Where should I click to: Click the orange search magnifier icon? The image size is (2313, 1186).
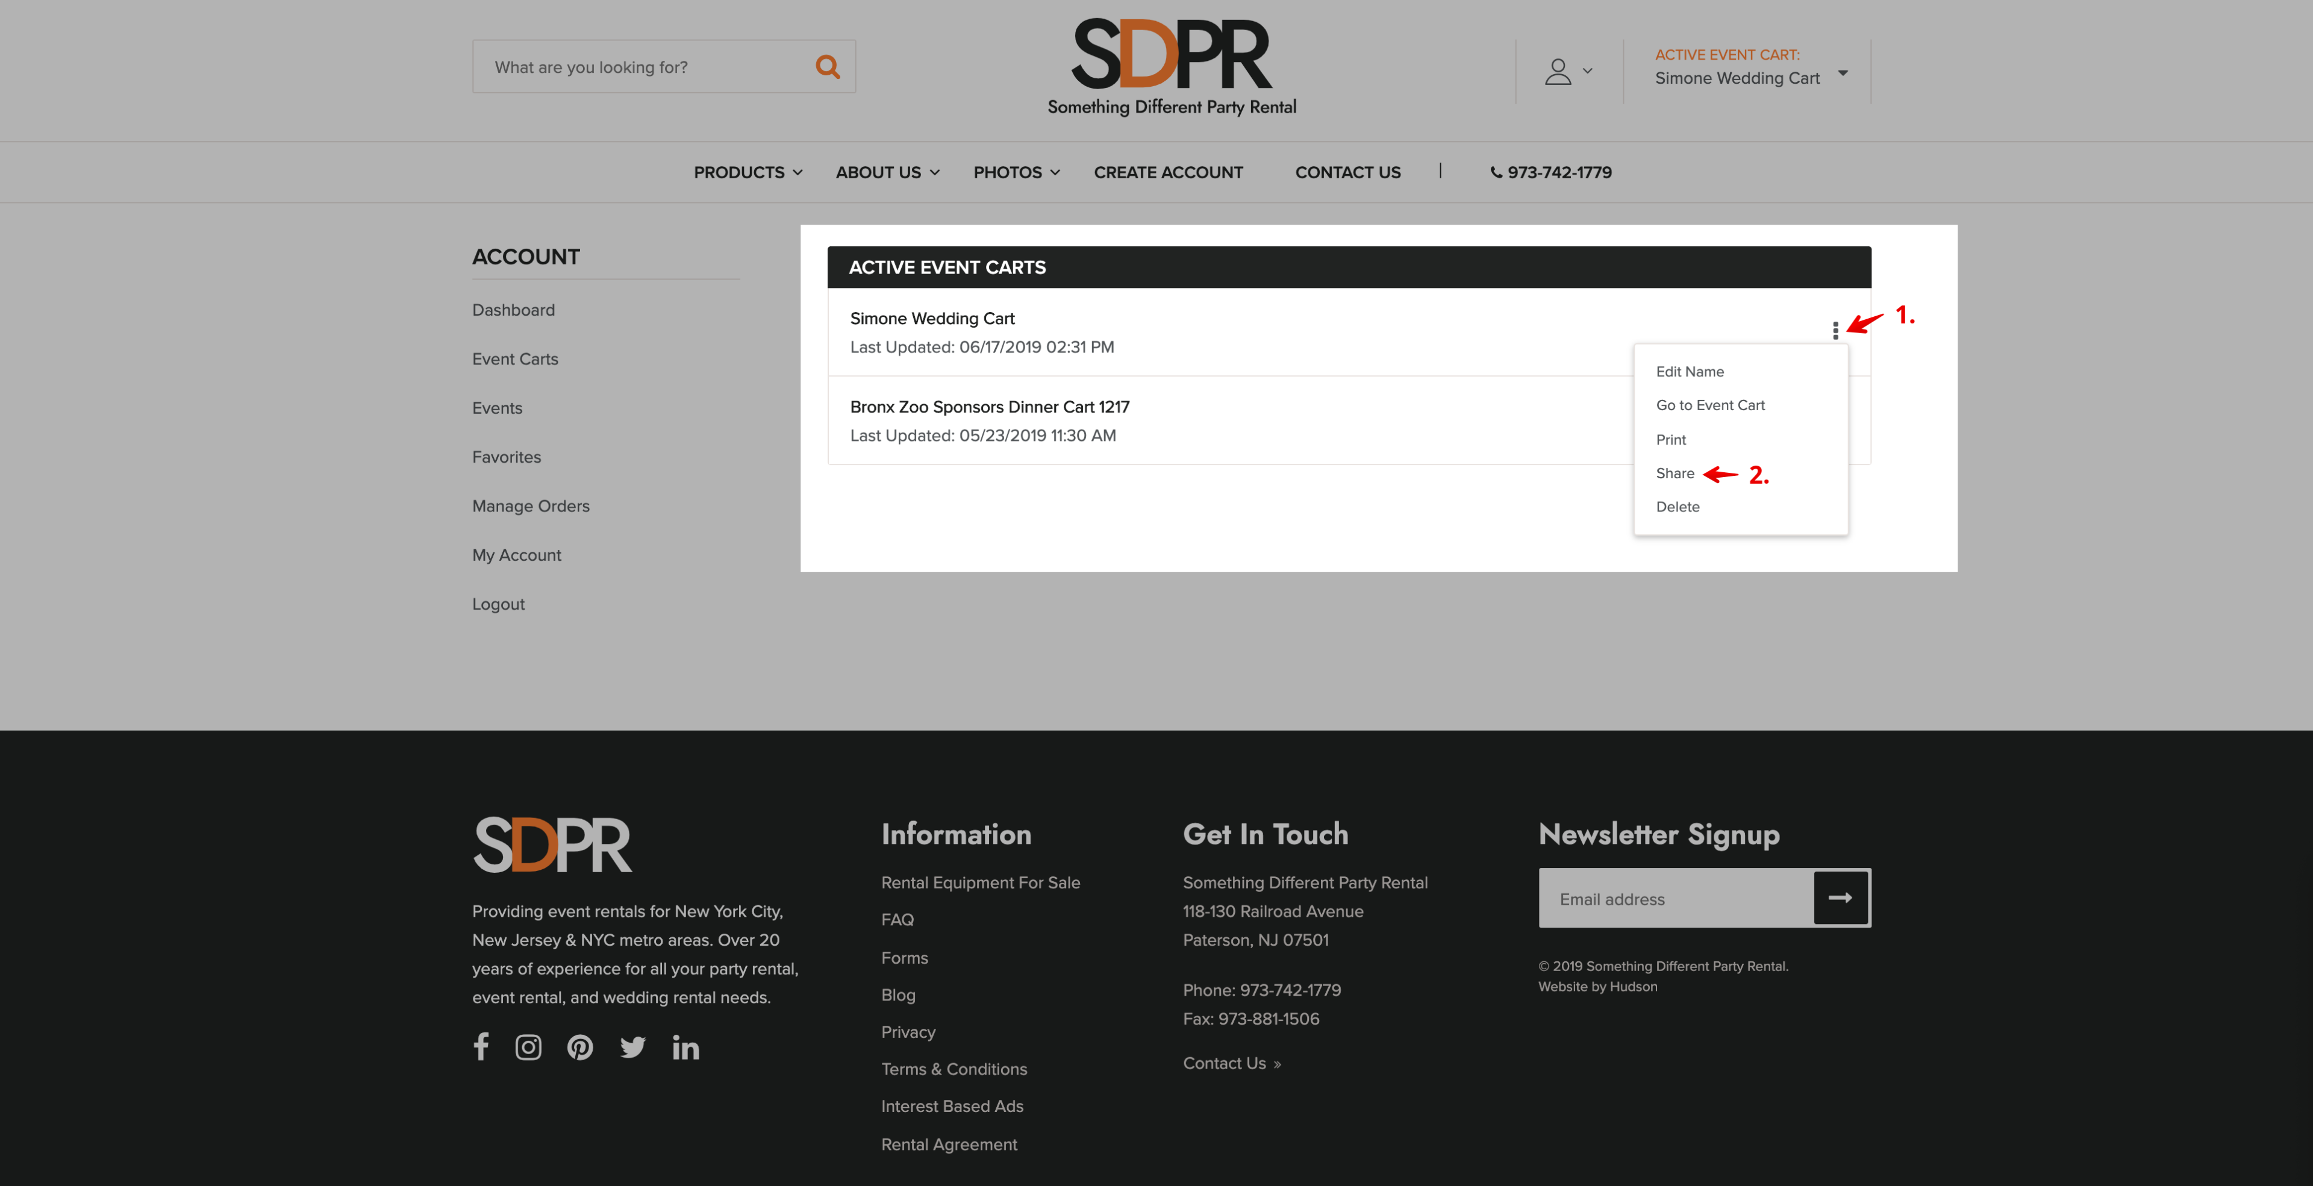coord(827,66)
